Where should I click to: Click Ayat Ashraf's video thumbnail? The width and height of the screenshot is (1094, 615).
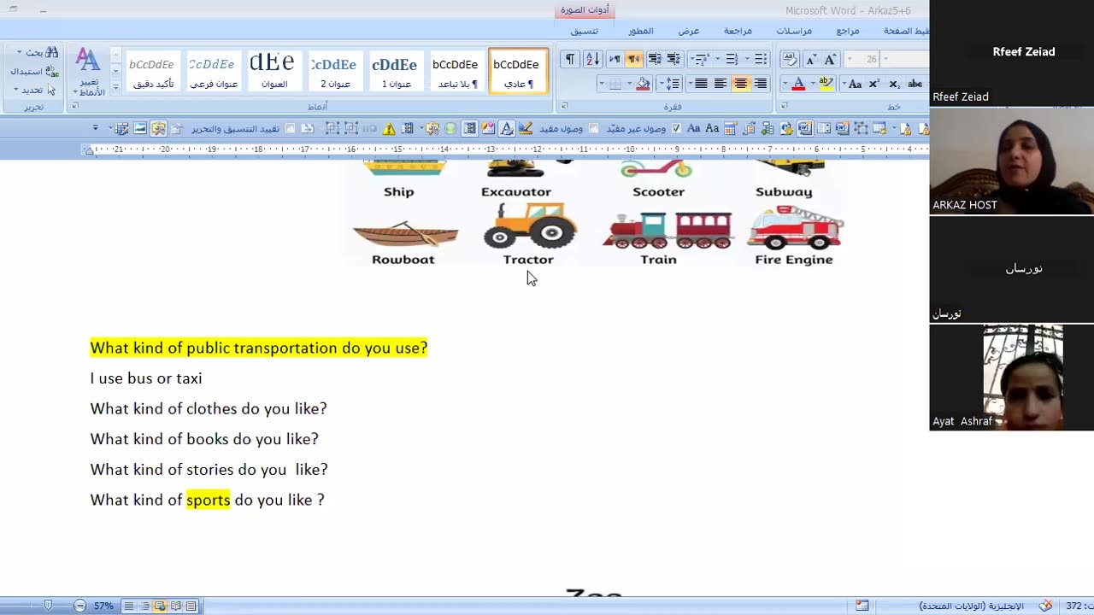[x=1012, y=377]
